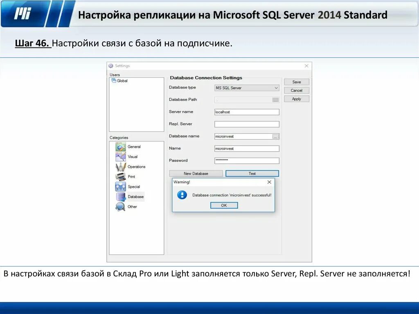Click the 'Database name' label

[184, 136]
